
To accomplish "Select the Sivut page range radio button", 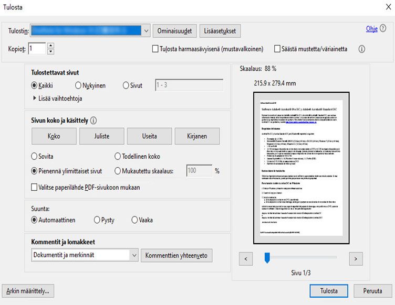I will tap(126, 85).
